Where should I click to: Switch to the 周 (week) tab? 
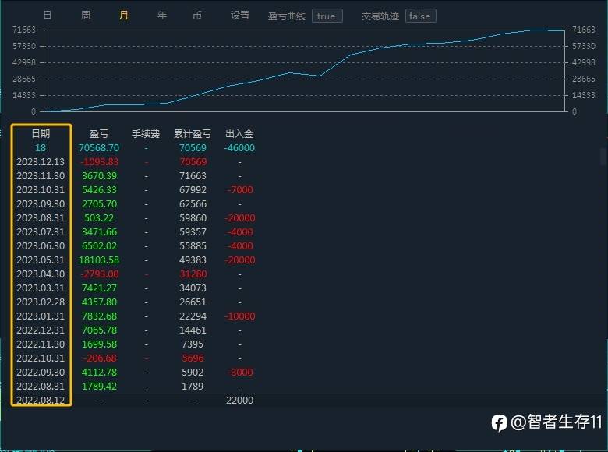(85, 15)
